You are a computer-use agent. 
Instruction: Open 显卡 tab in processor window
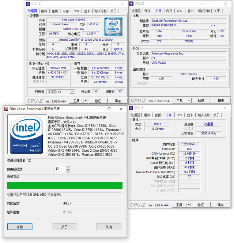(87, 11)
